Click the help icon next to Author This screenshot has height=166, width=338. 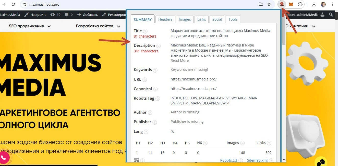150,113
